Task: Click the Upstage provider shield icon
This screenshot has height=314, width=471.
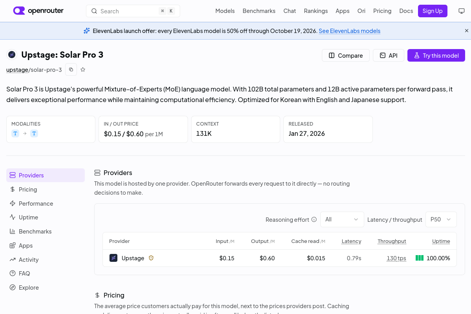Action: pyautogui.click(x=151, y=258)
